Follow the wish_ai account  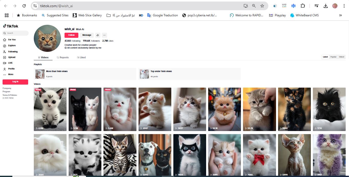pos(71,35)
